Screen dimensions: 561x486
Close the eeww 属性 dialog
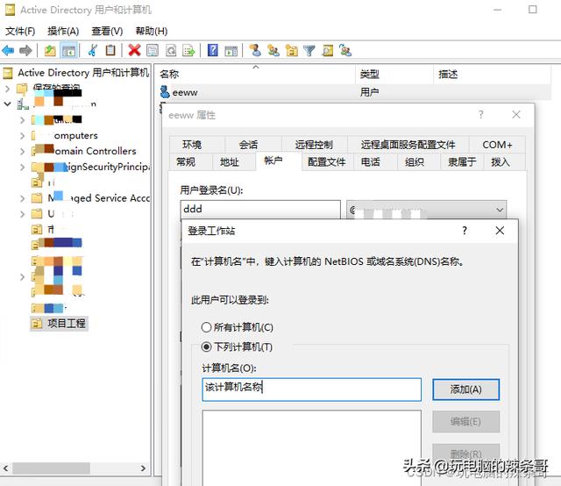[x=516, y=115]
